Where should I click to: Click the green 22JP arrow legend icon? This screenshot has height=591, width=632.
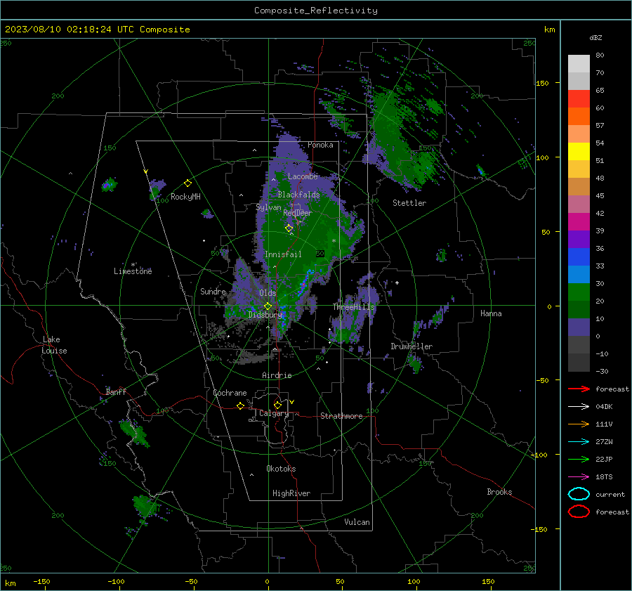coord(579,459)
